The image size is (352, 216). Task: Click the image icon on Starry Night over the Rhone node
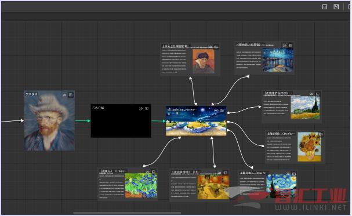[x=291, y=45]
